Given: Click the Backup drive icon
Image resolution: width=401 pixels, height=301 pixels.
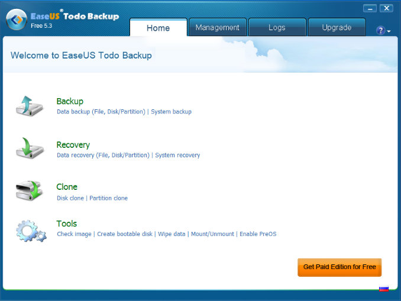Looking at the screenshot, I should pos(30,106).
